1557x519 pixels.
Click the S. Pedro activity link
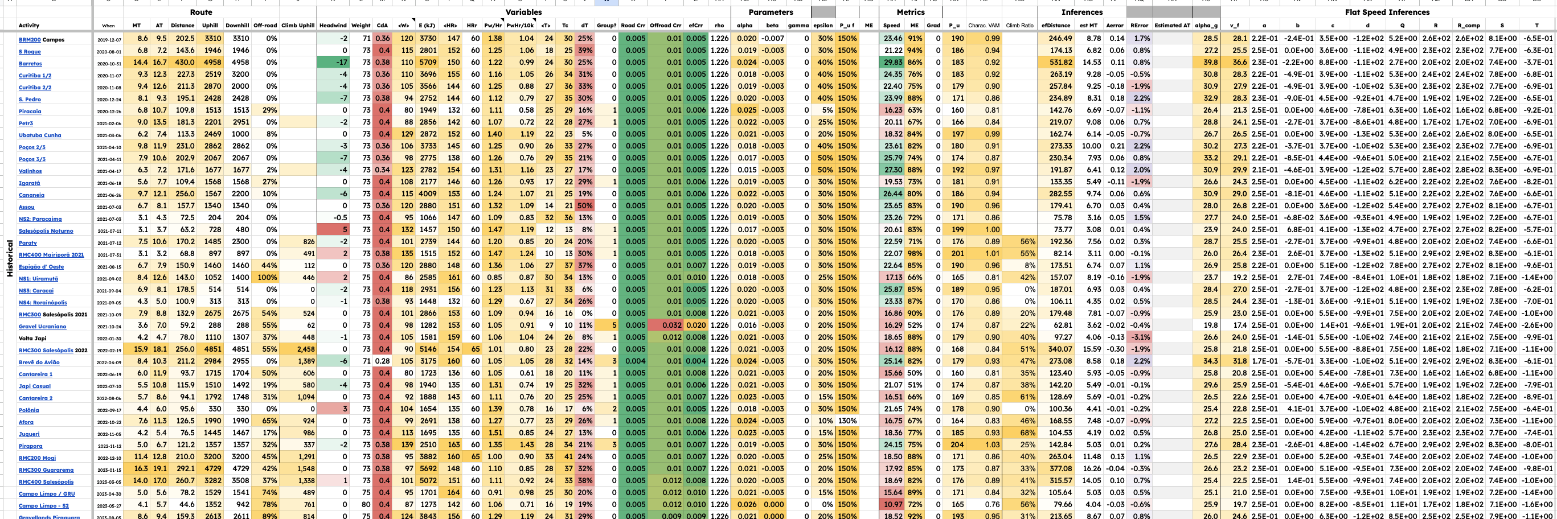tap(30, 99)
